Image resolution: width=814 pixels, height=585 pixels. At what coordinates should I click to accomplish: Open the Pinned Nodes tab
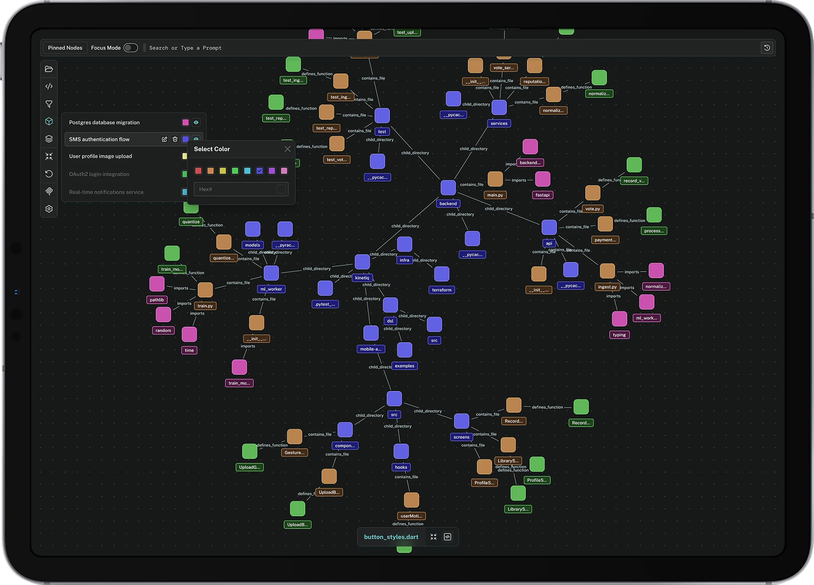65,48
